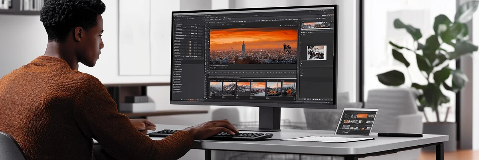
Task: Select the sixth and last filmstrip thumbnail
Action: click(x=289, y=89)
